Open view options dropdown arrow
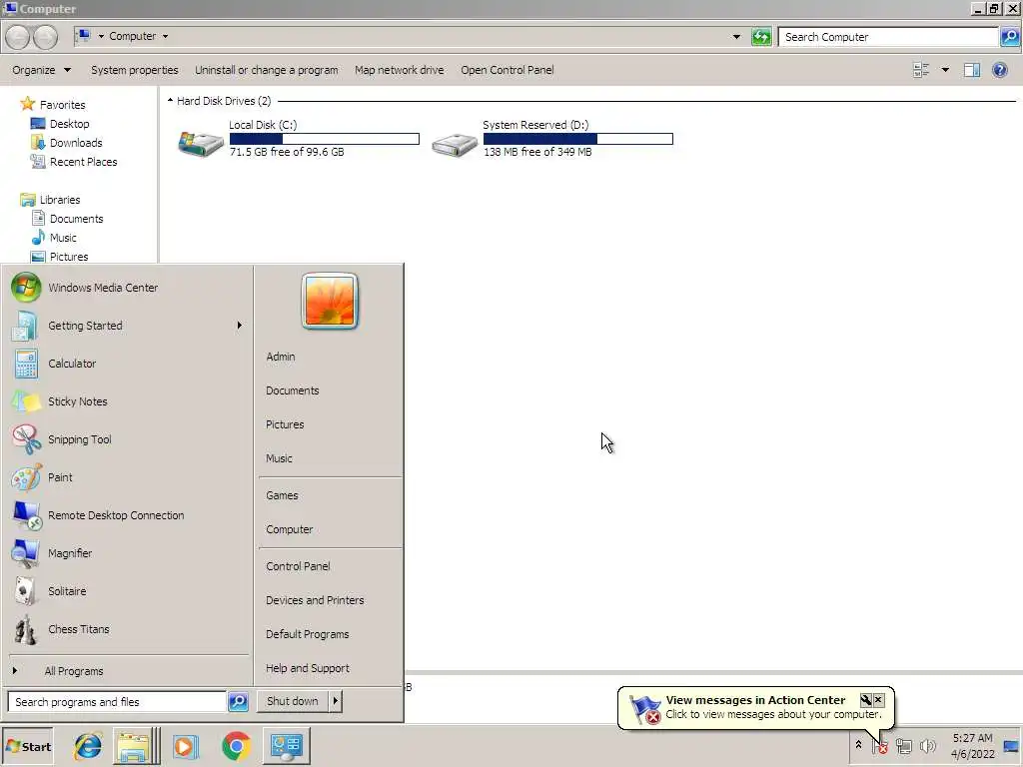Image resolution: width=1023 pixels, height=767 pixels. pyautogui.click(x=945, y=70)
